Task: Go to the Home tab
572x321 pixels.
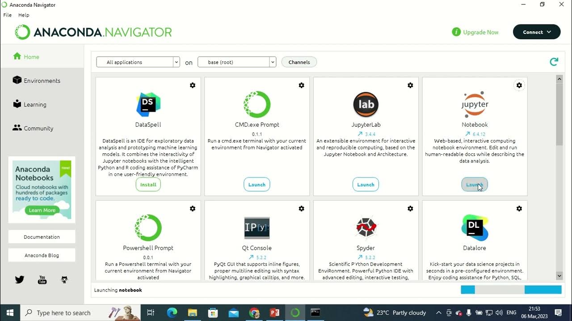Action: click(42, 57)
